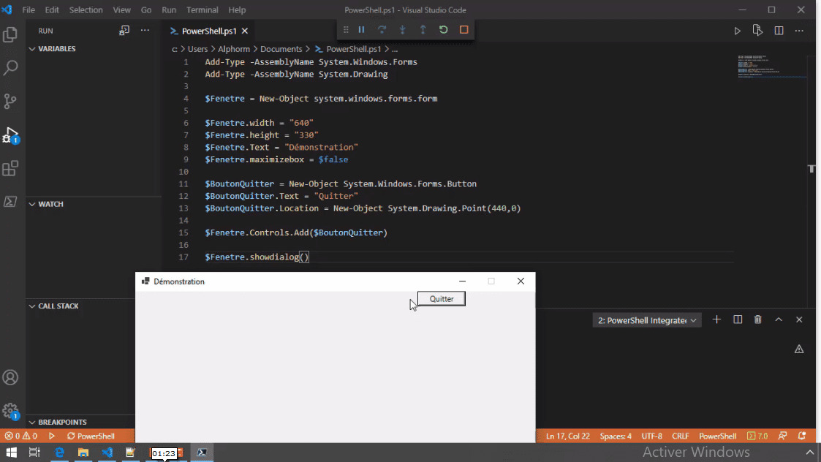Open the Terminal menu

pos(202,10)
